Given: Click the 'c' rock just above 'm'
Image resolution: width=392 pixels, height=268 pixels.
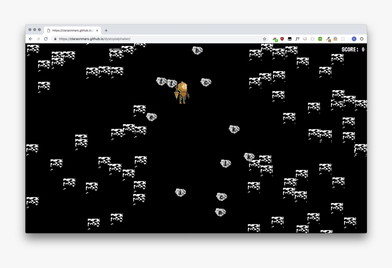Looking at the screenshot, I should (x=222, y=197).
